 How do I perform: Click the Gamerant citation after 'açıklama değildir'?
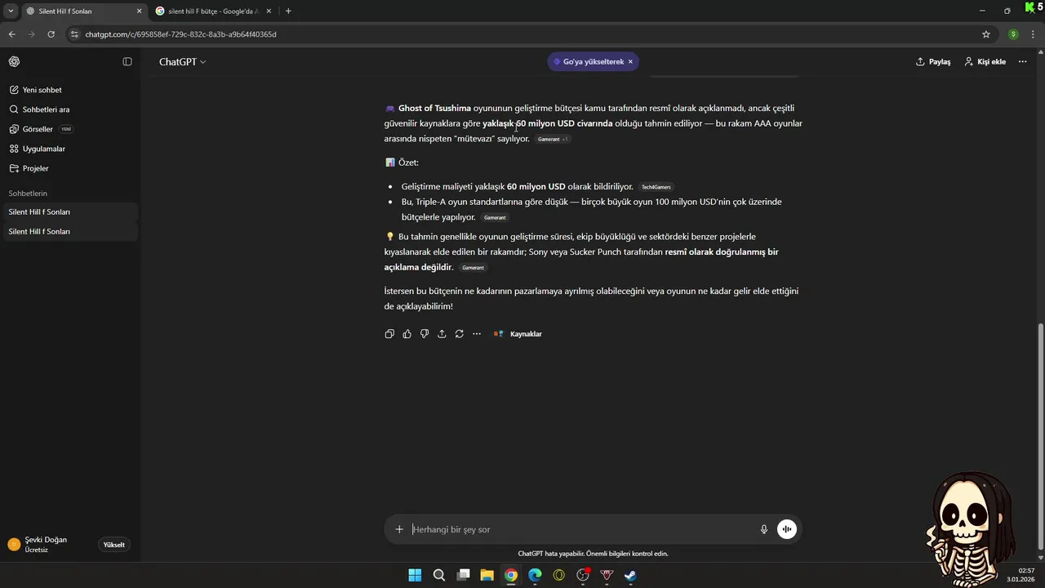click(x=473, y=268)
